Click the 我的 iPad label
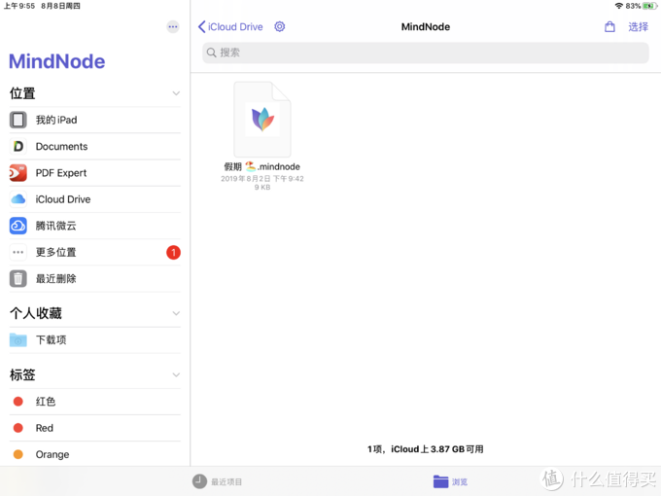The width and height of the screenshot is (661, 496). click(56, 120)
